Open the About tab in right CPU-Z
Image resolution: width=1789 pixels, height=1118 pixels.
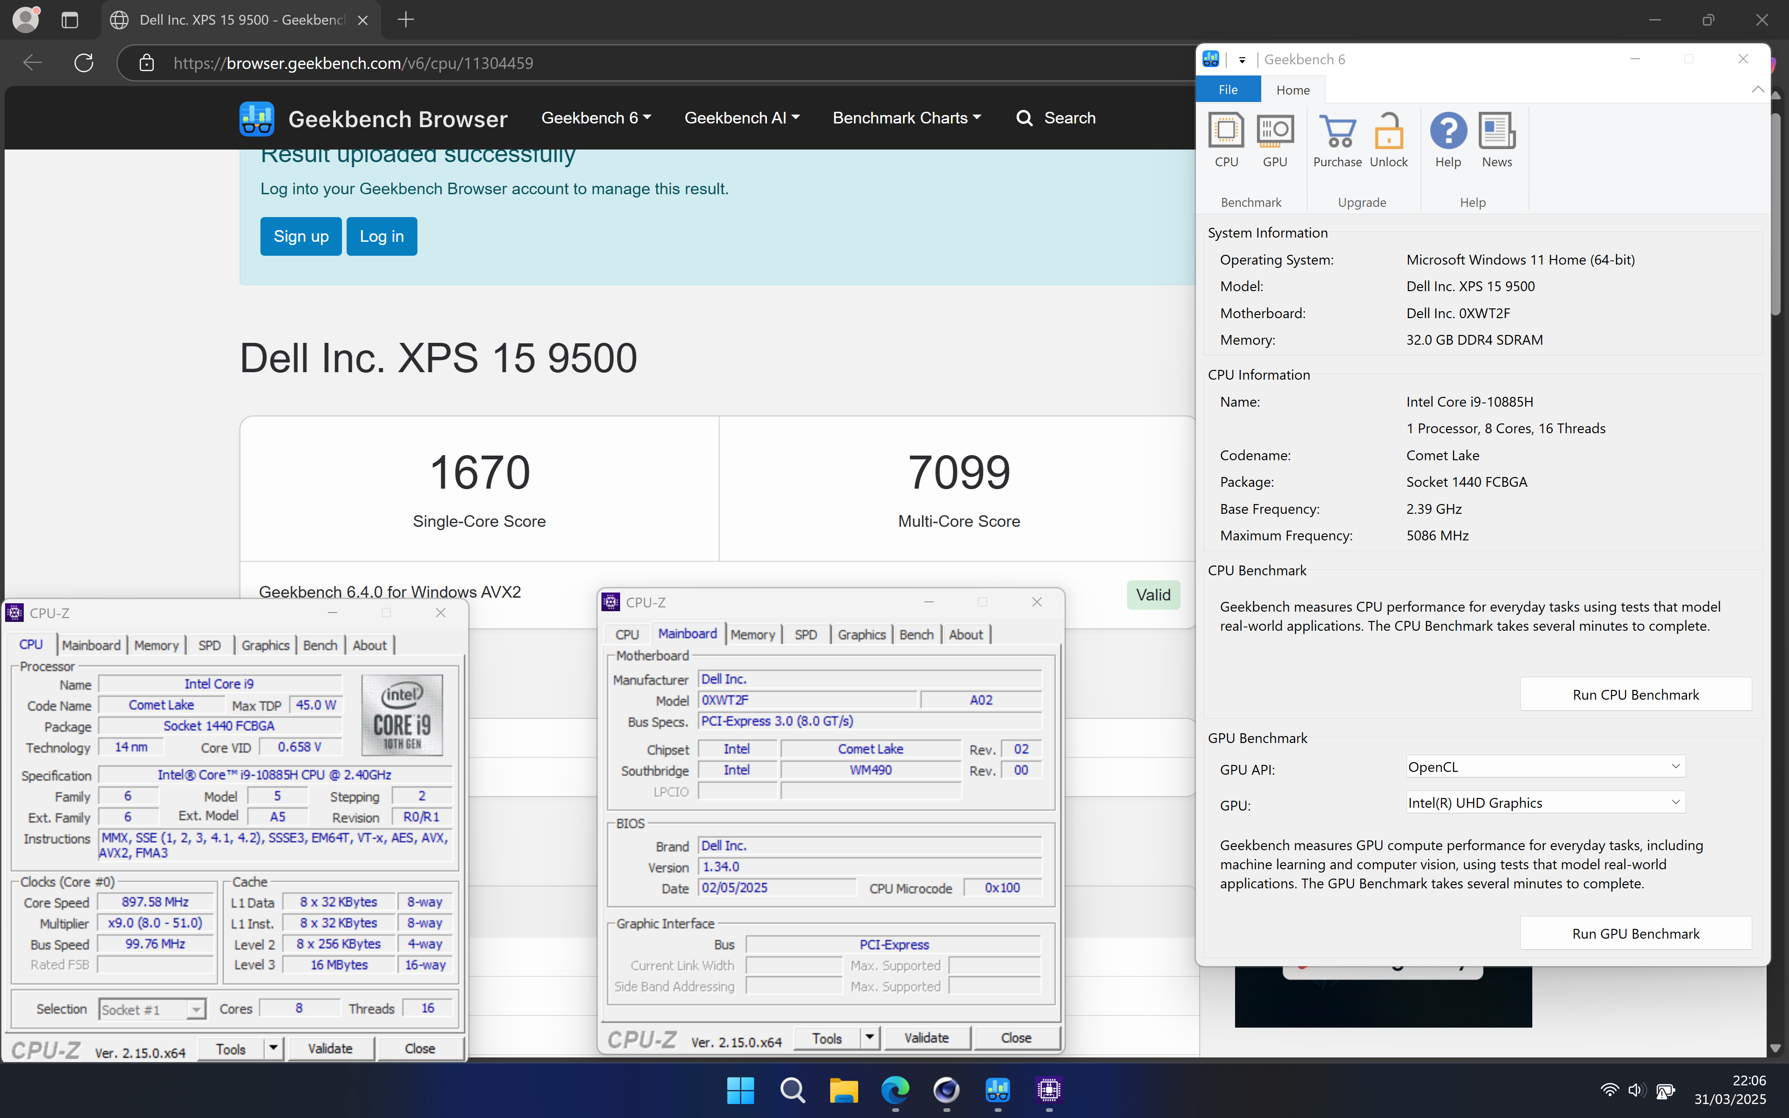(965, 634)
